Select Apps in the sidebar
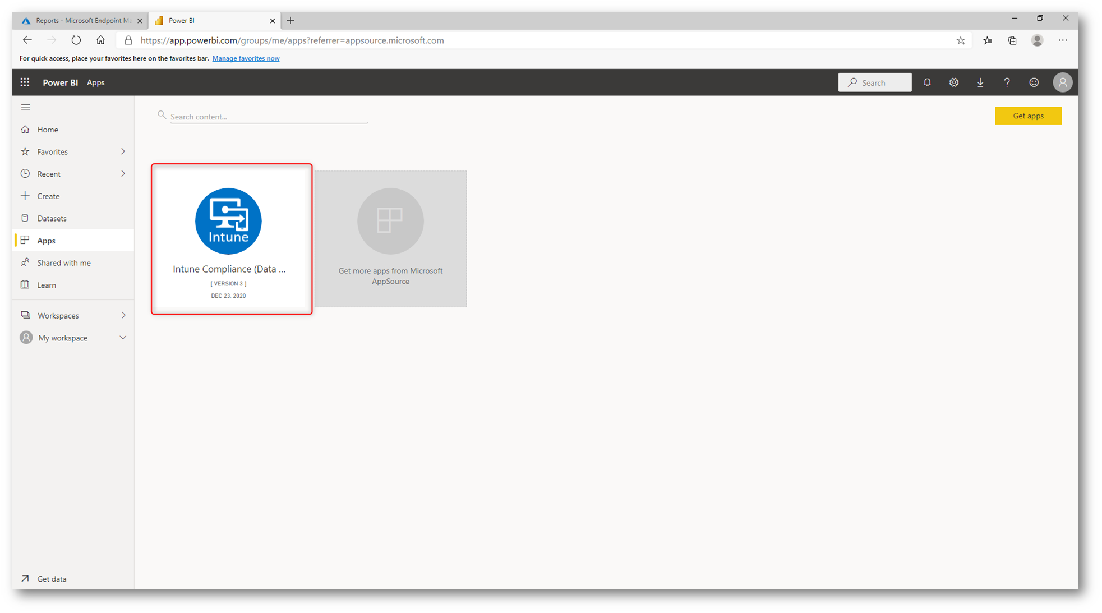1102x613 pixels. (x=73, y=241)
